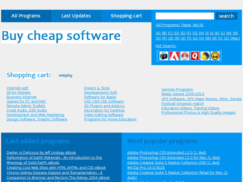243x182 pixels.
Task: Open Football Greatest match category
Action: point(183,104)
